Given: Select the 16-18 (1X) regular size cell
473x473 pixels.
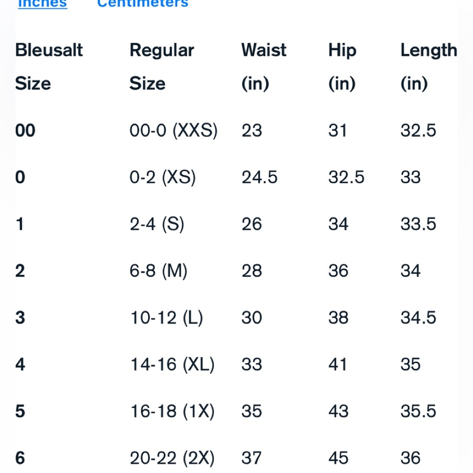Looking at the screenshot, I should 172,412.
